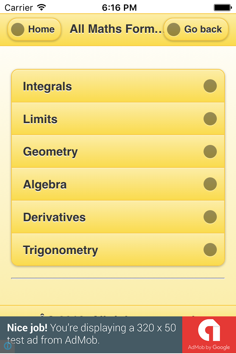236x354 pixels.
Task: Select the Algebra list item
Action: [45, 184]
